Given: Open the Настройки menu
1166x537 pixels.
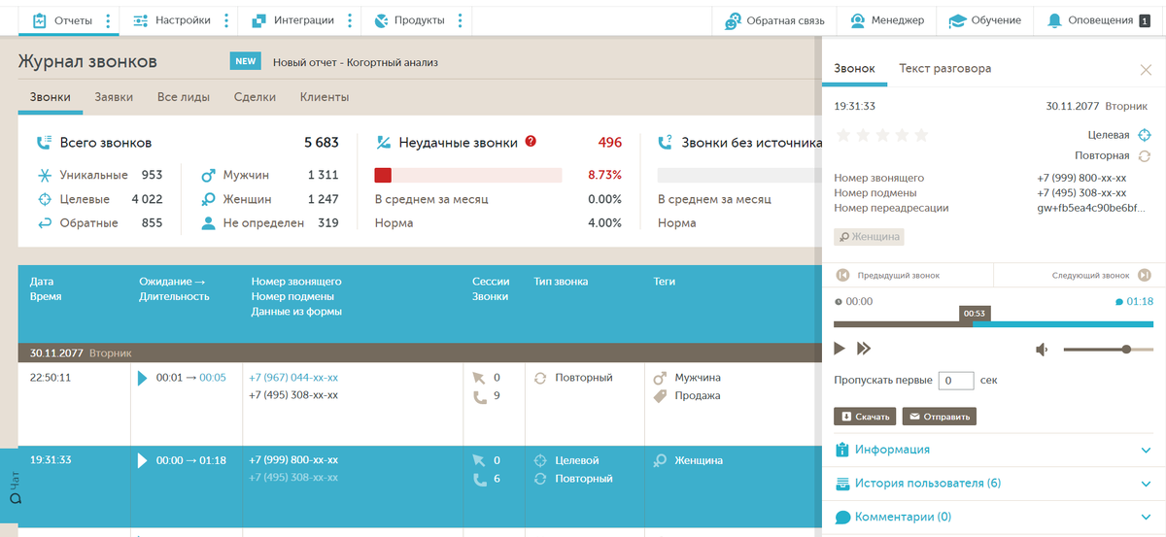Looking at the screenshot, I should point(171,19).
